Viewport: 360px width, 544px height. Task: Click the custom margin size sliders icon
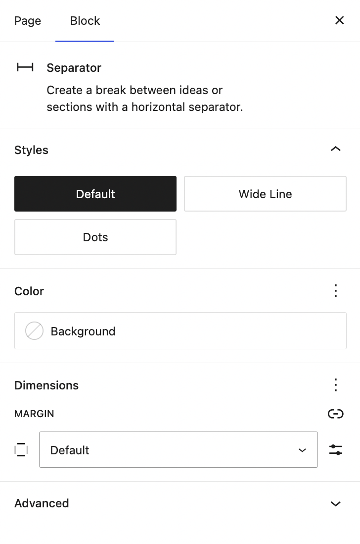click(336, 450)
